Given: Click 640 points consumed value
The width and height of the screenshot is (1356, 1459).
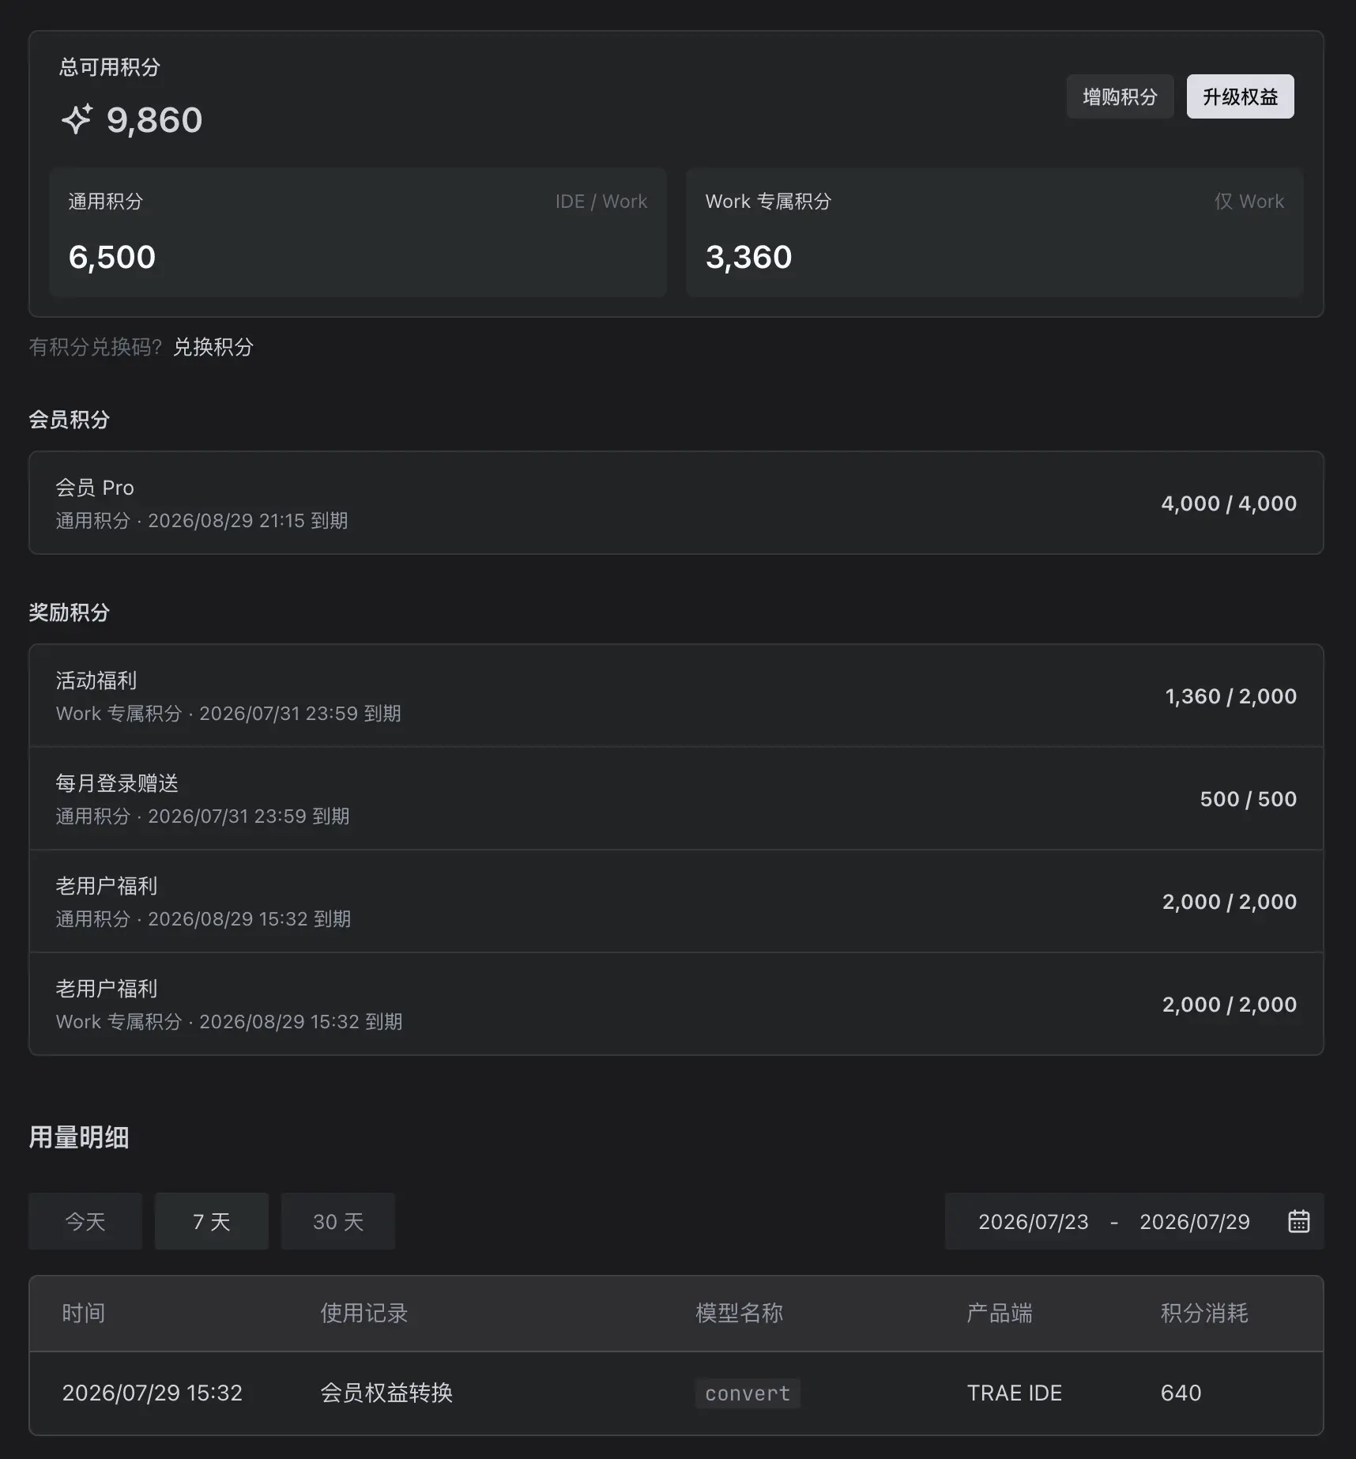Looking at the screenshot, I should [1181, 1393].
